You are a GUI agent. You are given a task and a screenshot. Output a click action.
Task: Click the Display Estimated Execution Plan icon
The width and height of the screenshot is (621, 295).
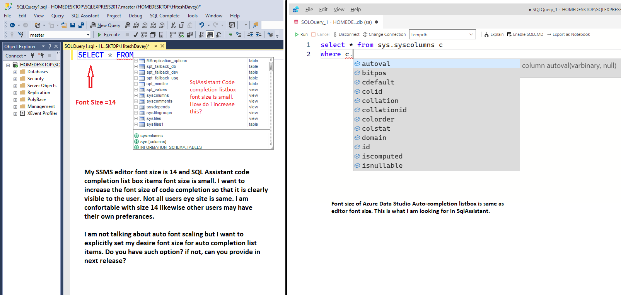click(144, 35)
